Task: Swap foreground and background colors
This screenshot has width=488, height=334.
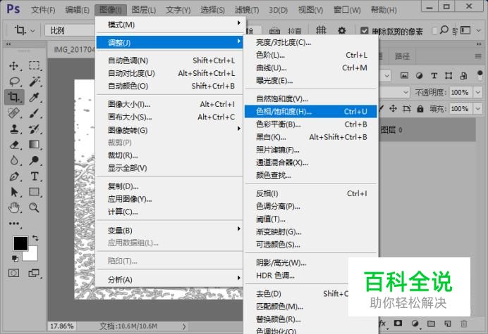Action: pos(35,238)
